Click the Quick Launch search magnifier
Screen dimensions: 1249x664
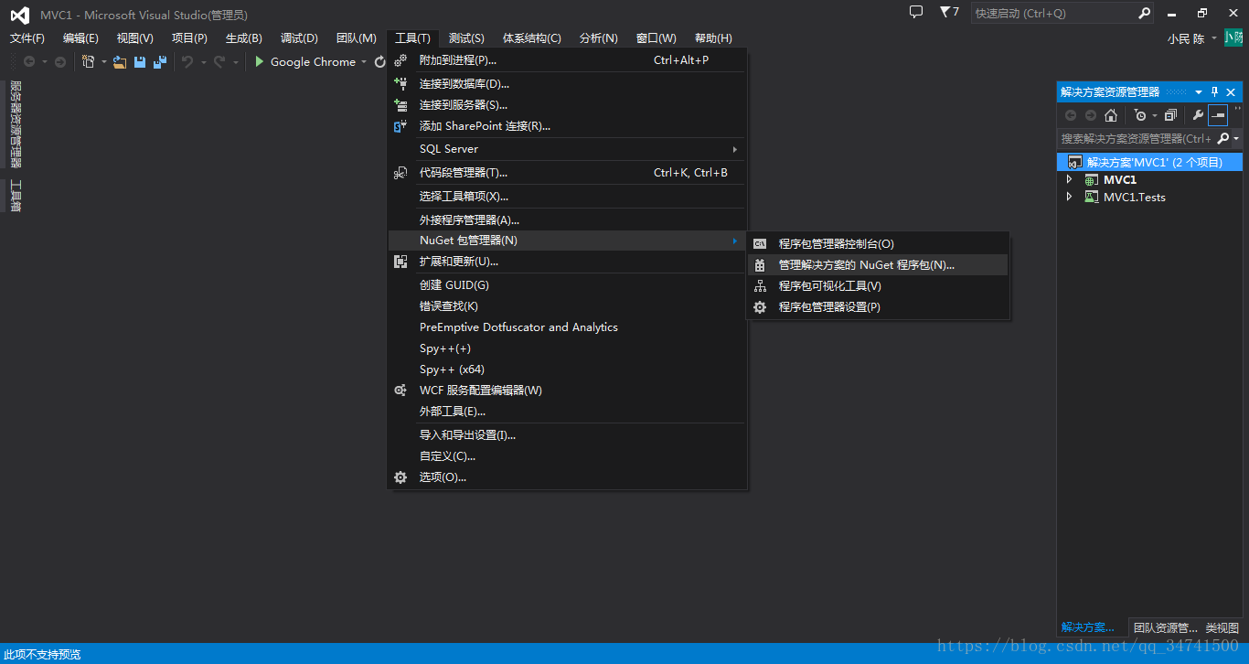point(1145,13)
